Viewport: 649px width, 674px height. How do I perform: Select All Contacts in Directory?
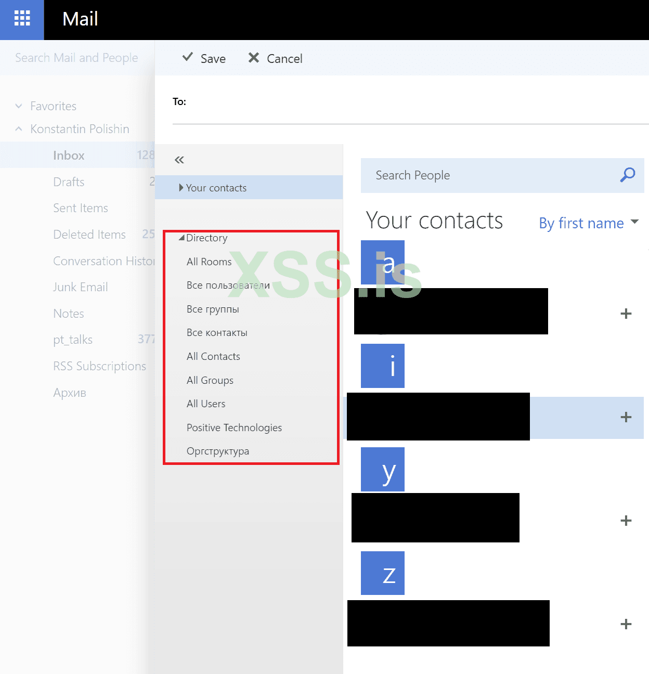(213, 356)
